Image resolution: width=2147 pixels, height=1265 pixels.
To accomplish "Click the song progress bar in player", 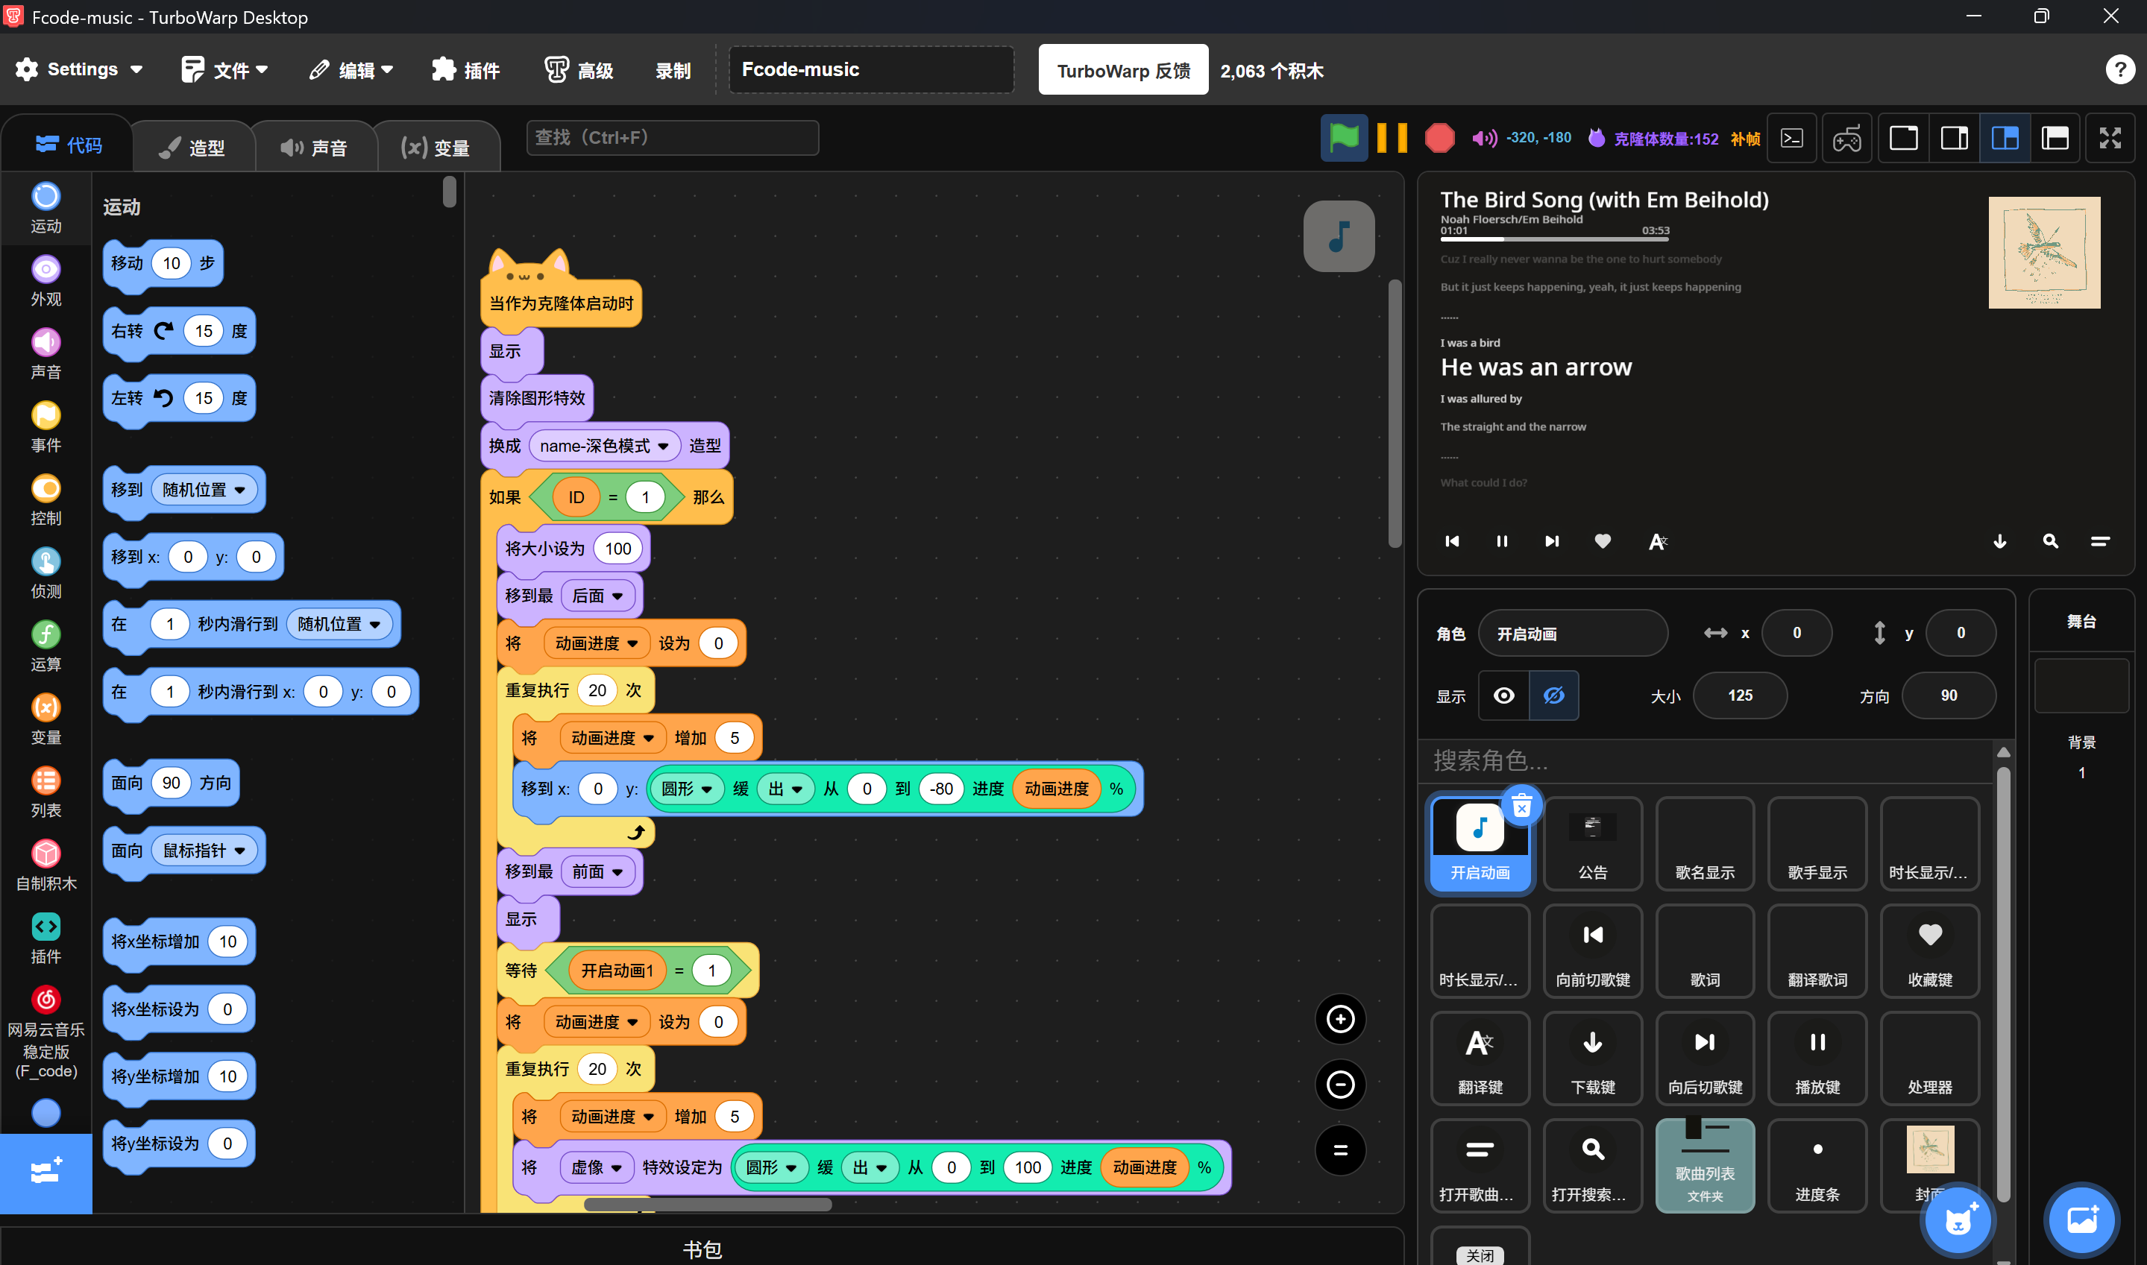I will (1554, 239).
